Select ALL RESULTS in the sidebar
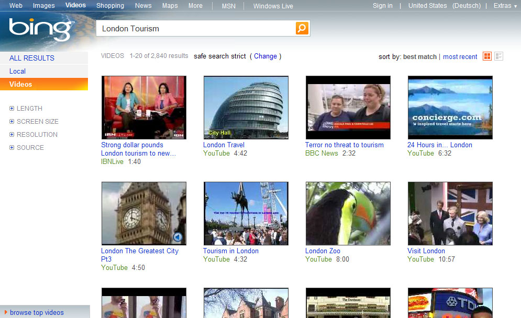521x318 pixels. 44,58
